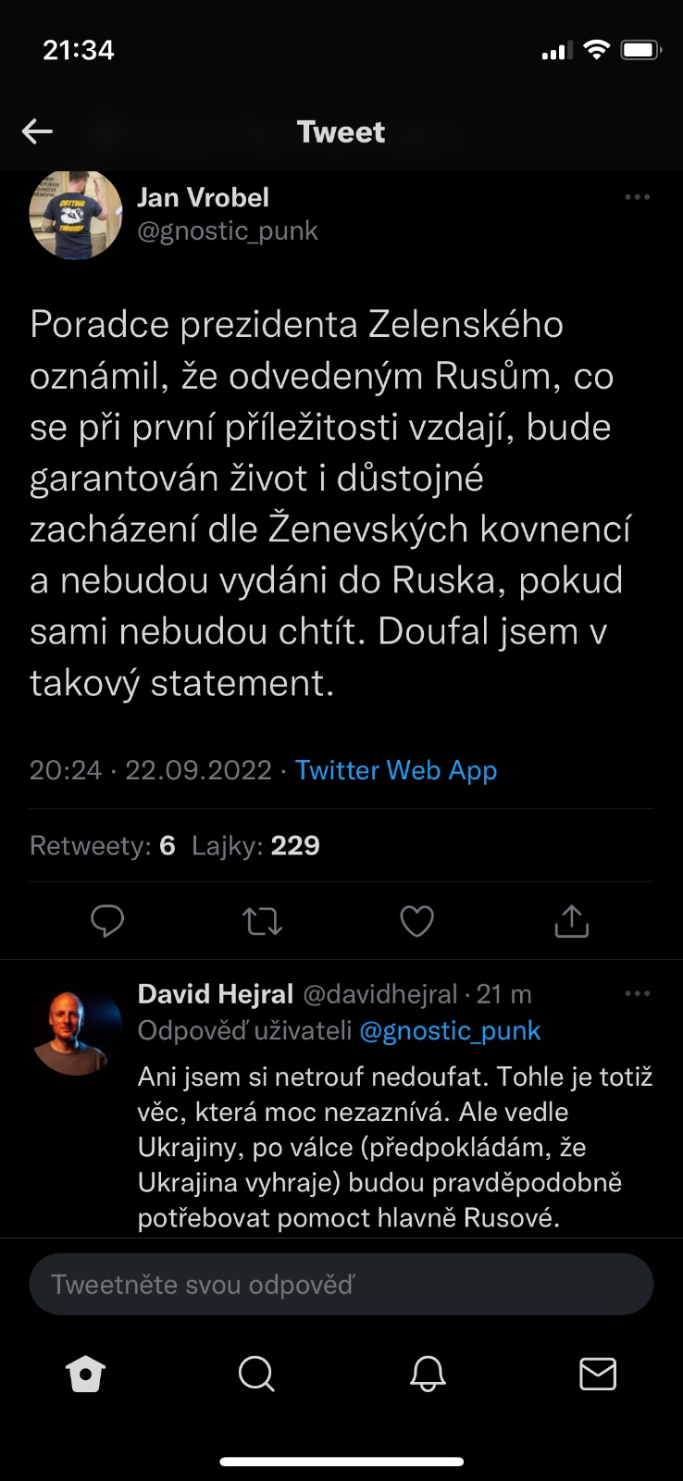View Jan Vrobel's profile picture

pos(76,214)
